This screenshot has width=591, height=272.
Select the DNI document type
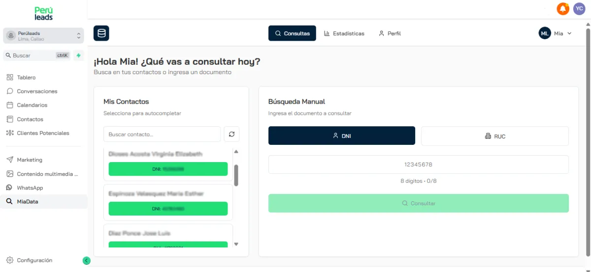point(342,136)
